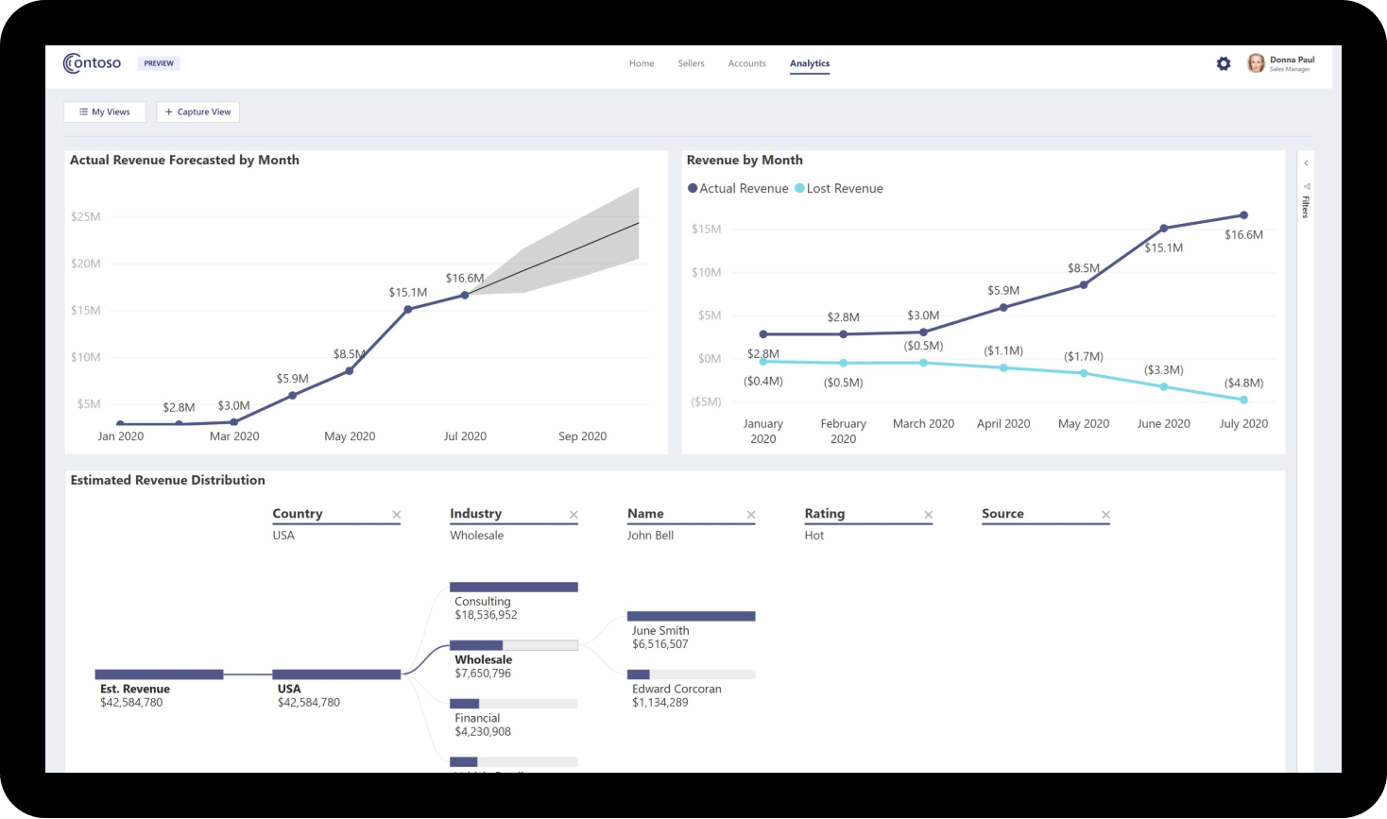
Task: Open Donna Paul's profile avatar
Action: (1256, 63)
